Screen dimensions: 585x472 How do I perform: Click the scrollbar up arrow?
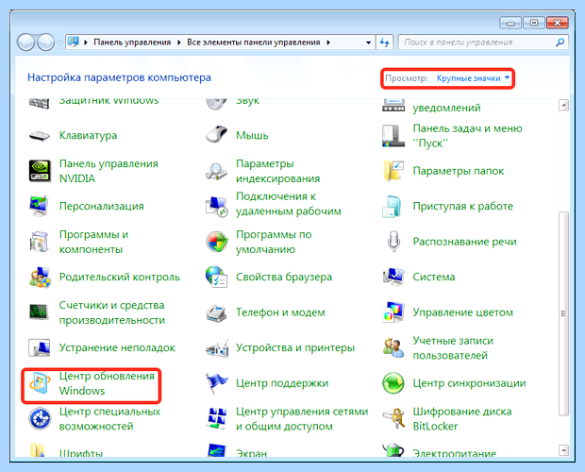pos(563,106)
